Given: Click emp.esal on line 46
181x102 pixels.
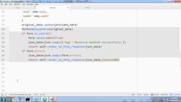Looking at the screenshot, I should pos(39,12).
